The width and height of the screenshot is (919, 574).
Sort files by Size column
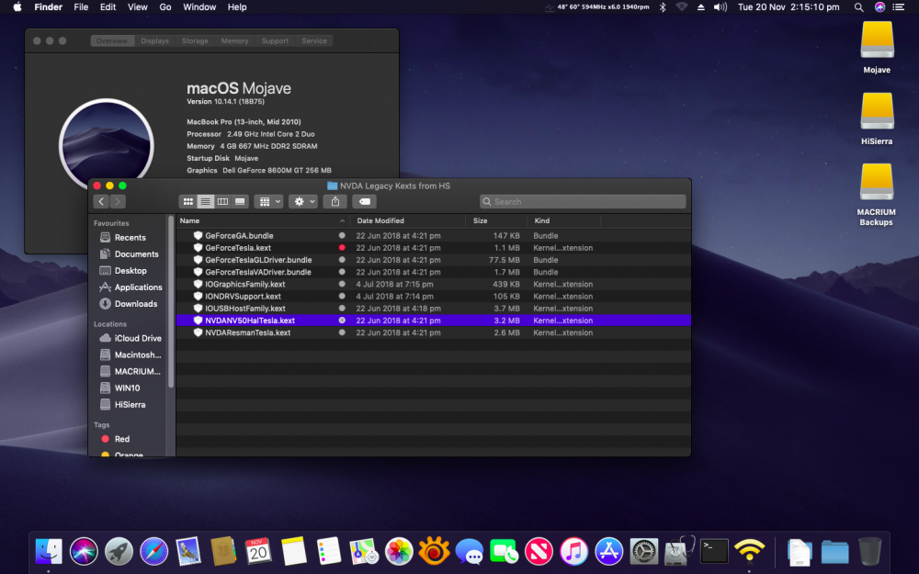[496, 220]
